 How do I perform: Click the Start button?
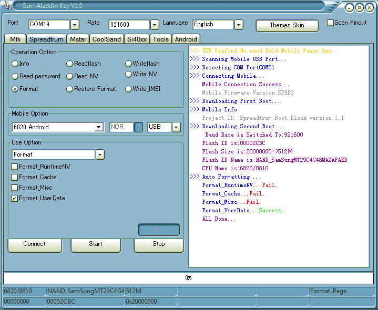(96, 245)
